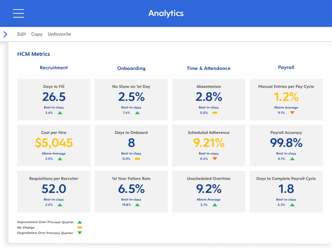Open the Requisitions per Recruiter card
332x252 pixels.
(x=54, y=191)
